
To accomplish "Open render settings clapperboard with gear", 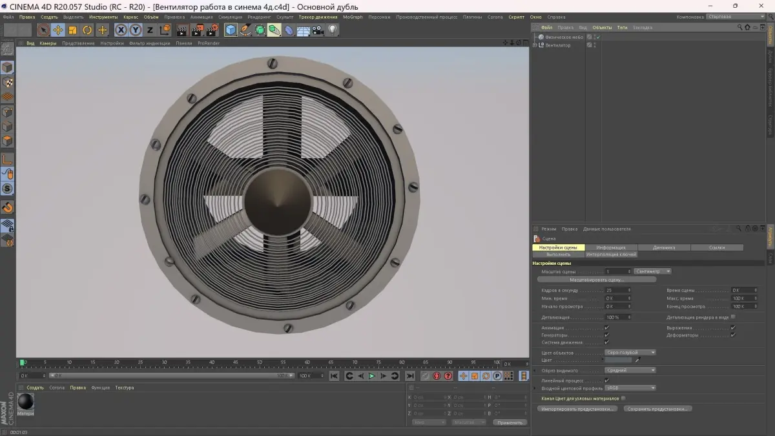I will tap(212, 30).
